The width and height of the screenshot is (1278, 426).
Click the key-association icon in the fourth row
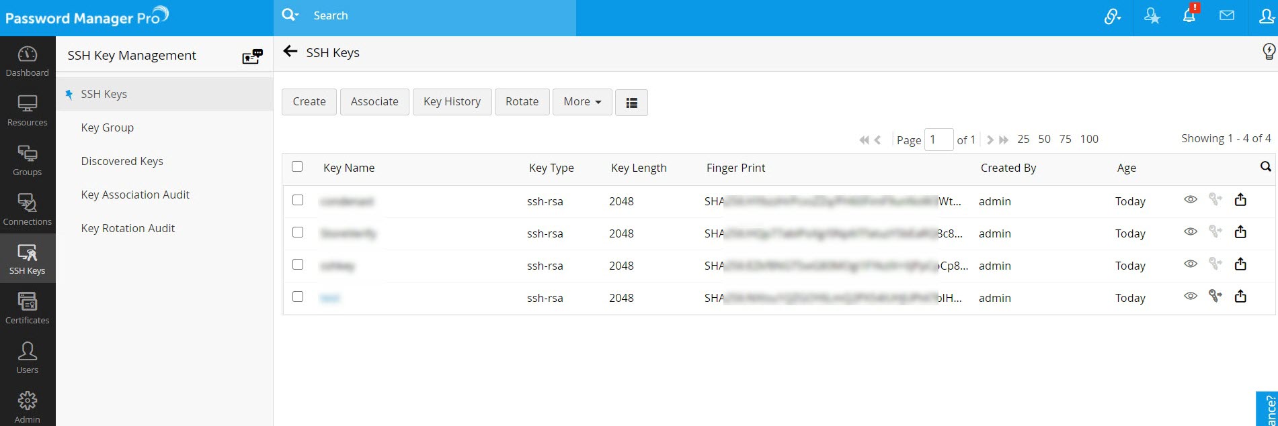pos(1215,295)
